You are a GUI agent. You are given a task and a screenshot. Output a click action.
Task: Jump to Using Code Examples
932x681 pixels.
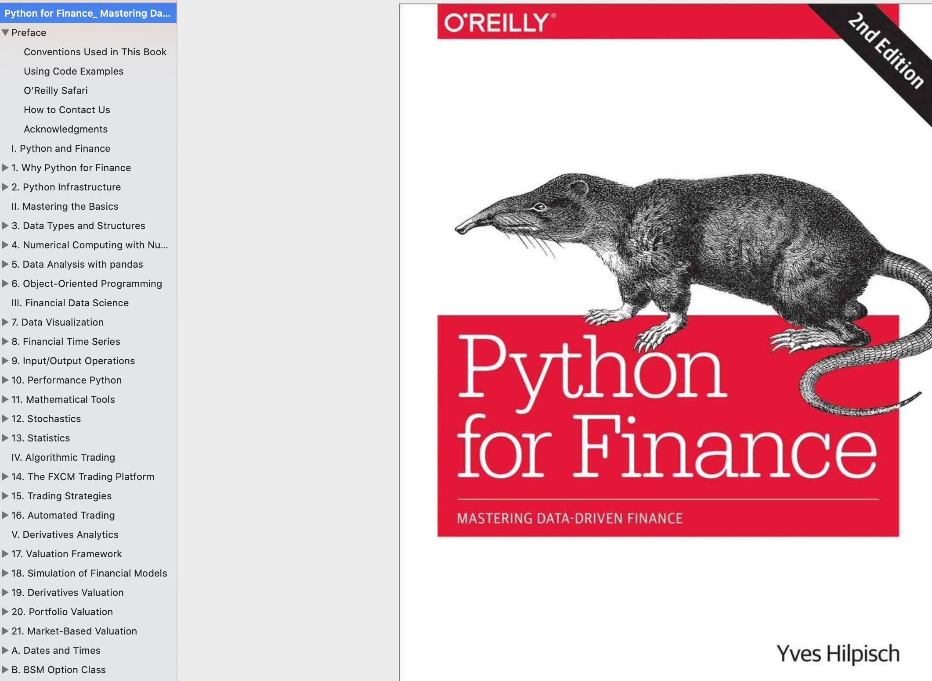pos(73,71)
